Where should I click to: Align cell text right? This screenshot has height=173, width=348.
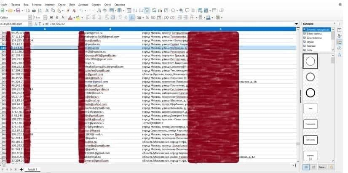tap(99, 18)
